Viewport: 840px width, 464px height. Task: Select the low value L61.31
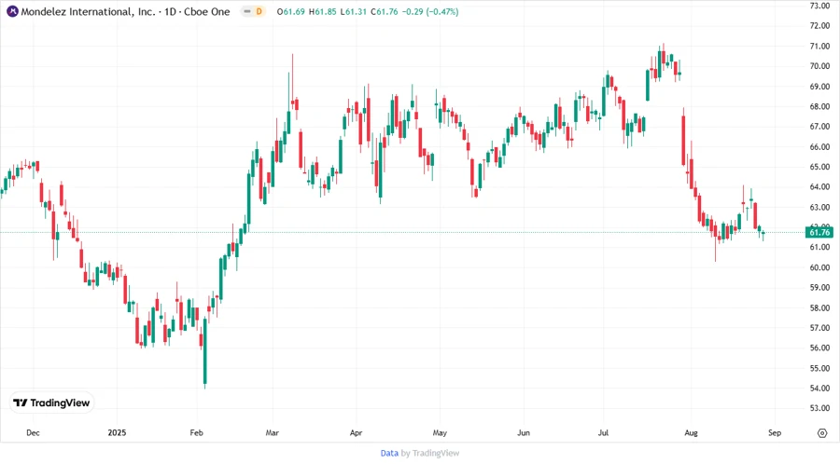(x=354, y=11)
